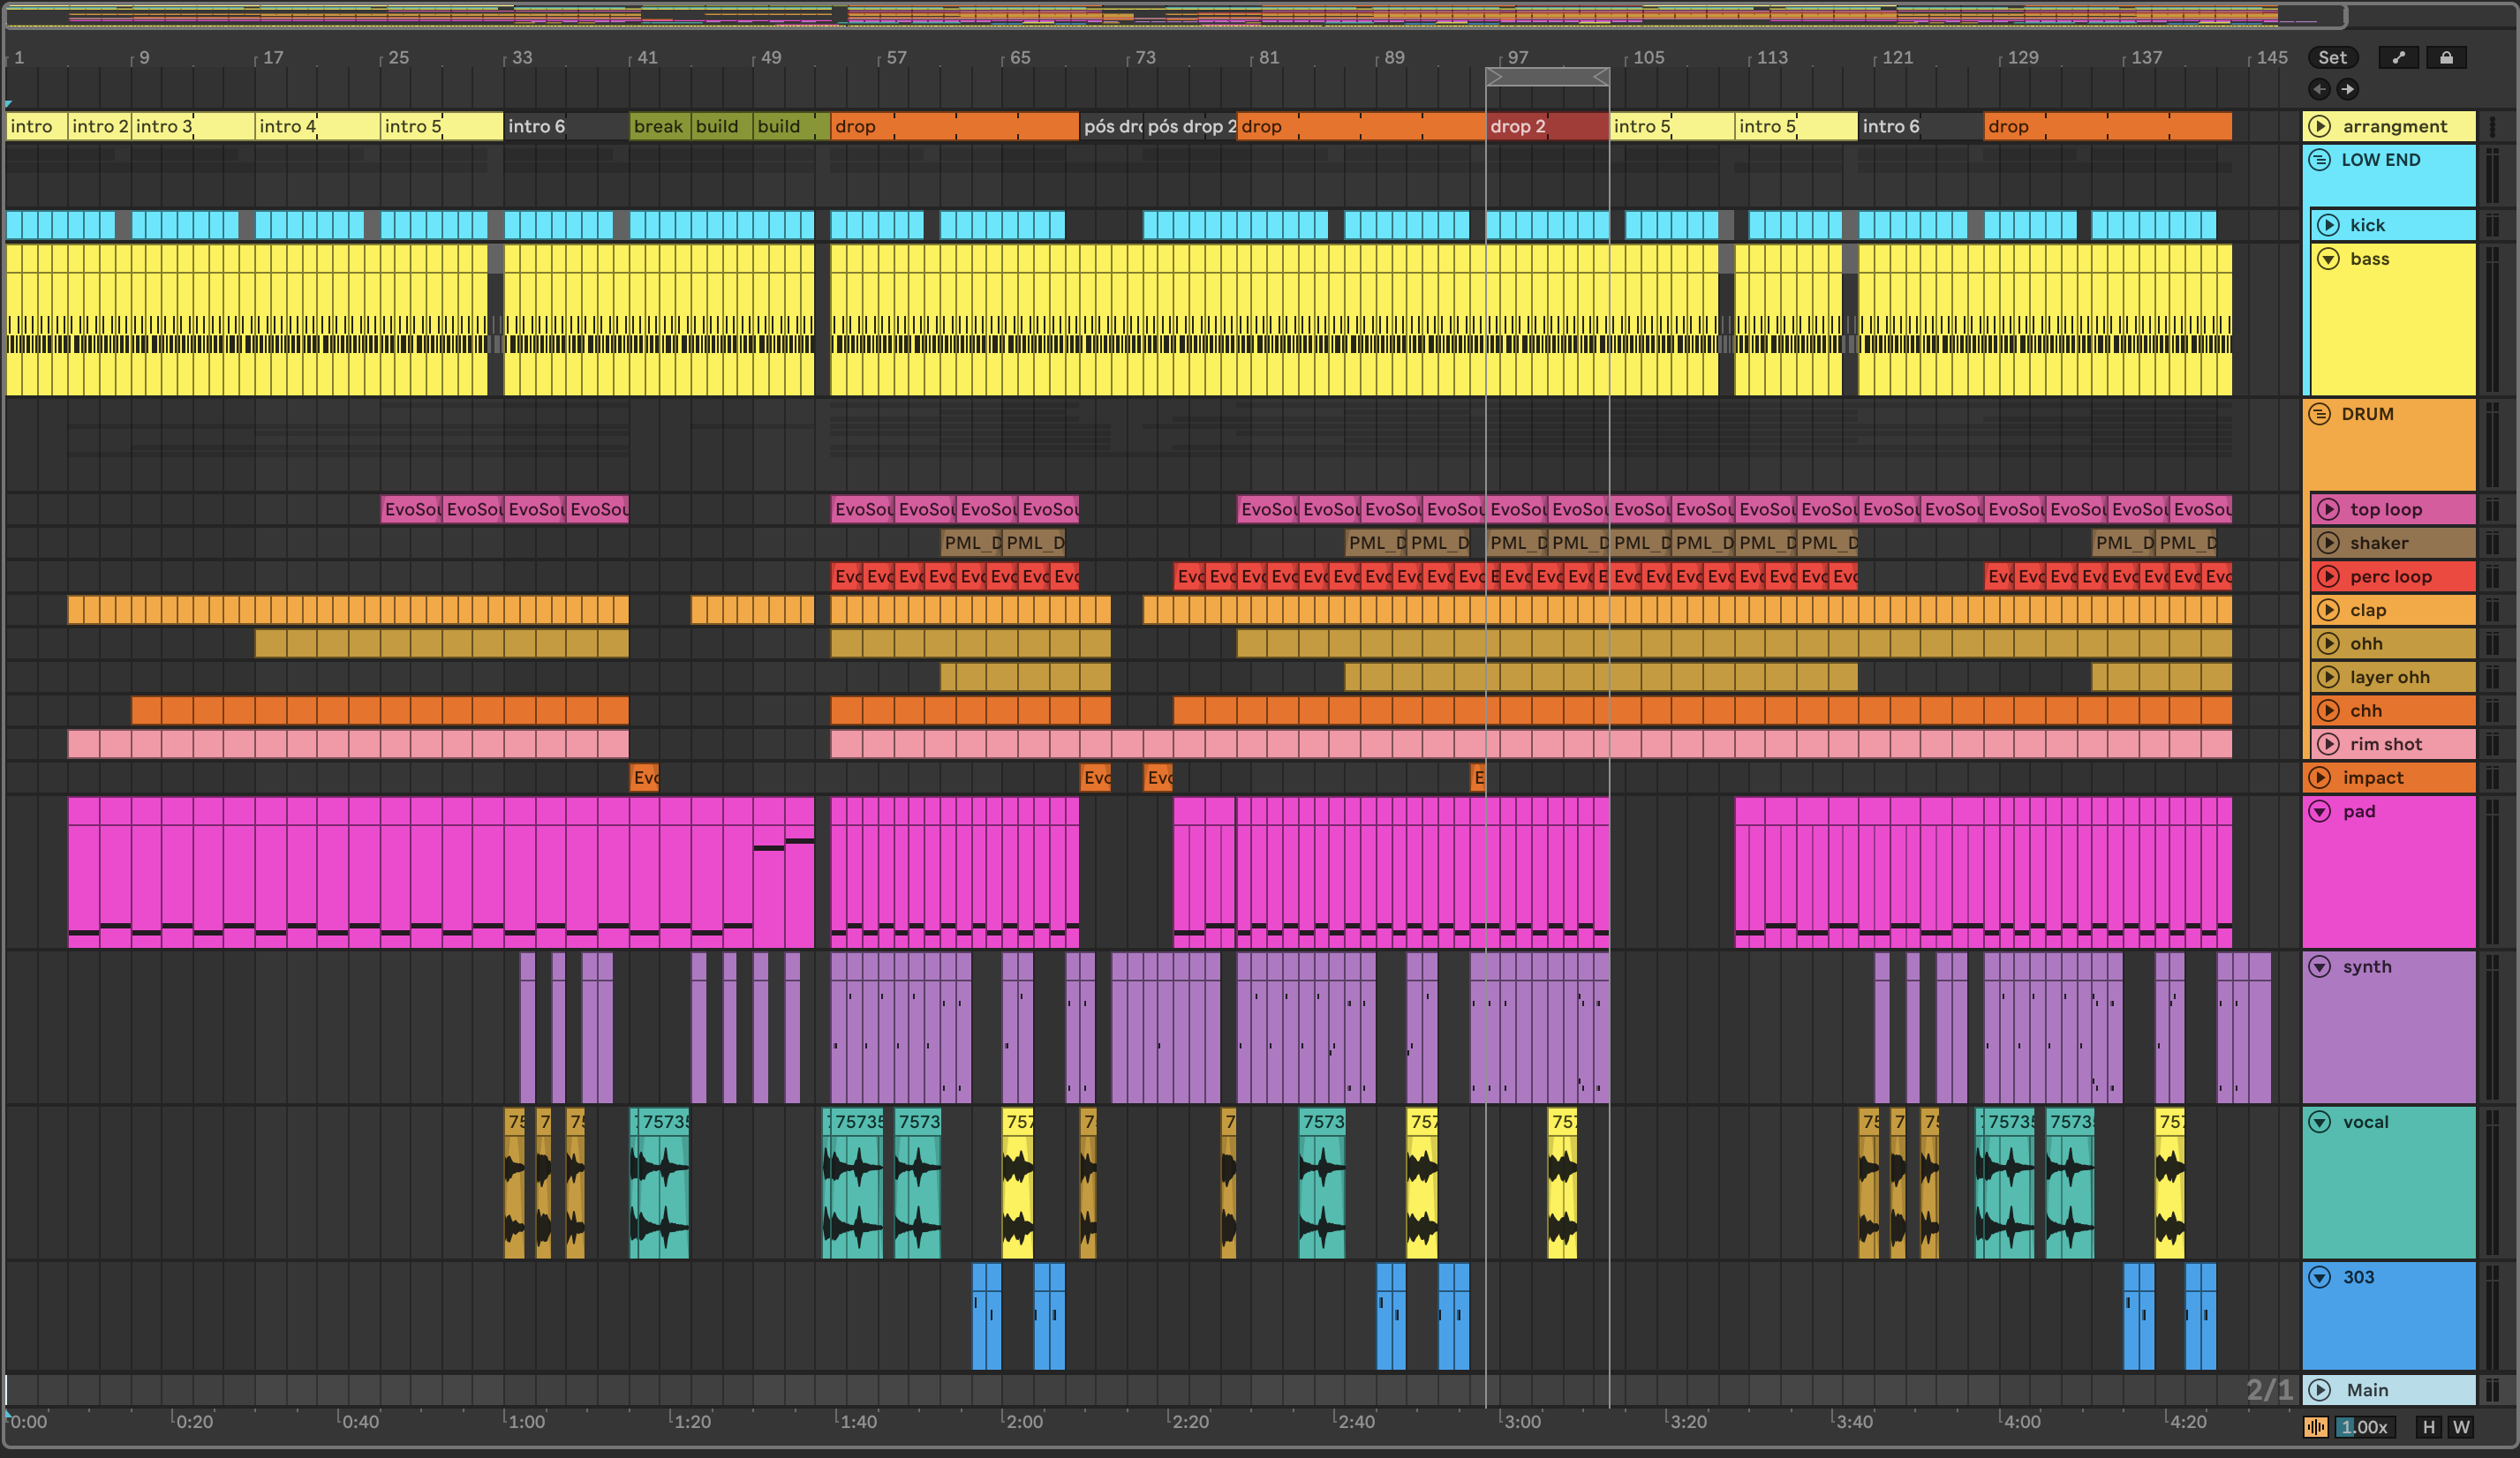Unfold the rim shot track
The width and height of the screenshot is (2520, 1458).
2328,745
